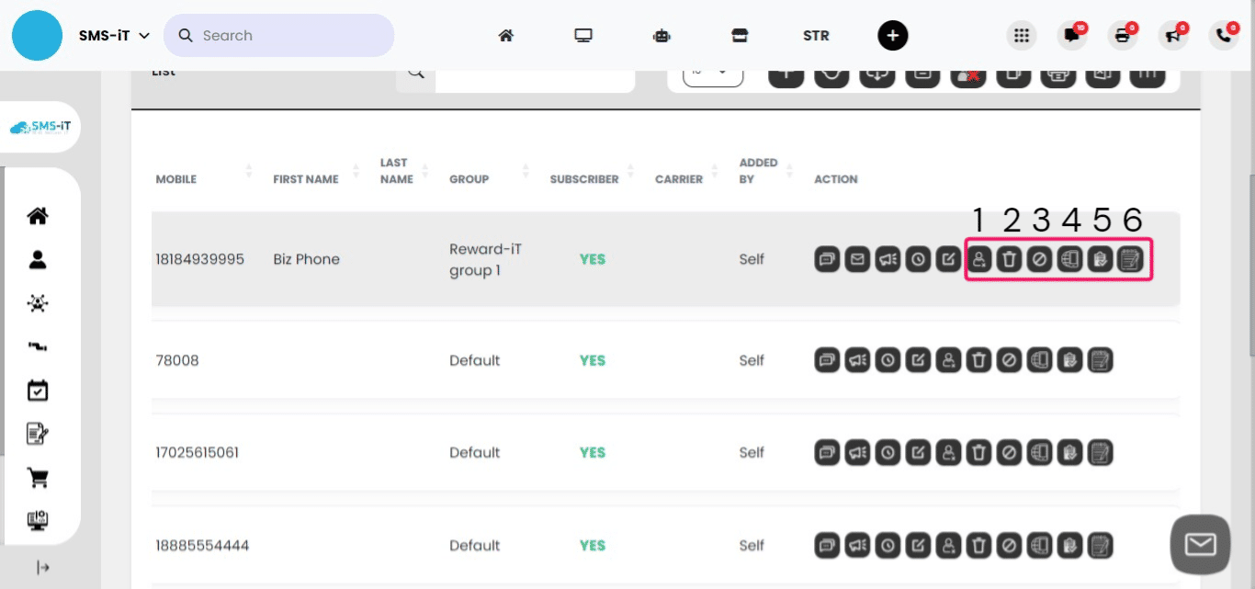Click the mobile number 18885554444
Image resolution: width=1255 pixels, height=589 pixels.
[202, 546]
